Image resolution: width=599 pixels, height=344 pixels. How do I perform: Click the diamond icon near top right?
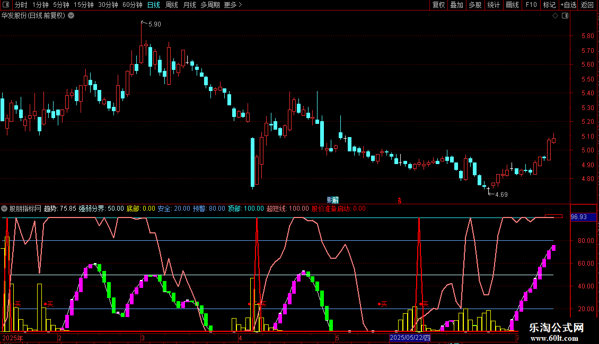tap(555, 15)
